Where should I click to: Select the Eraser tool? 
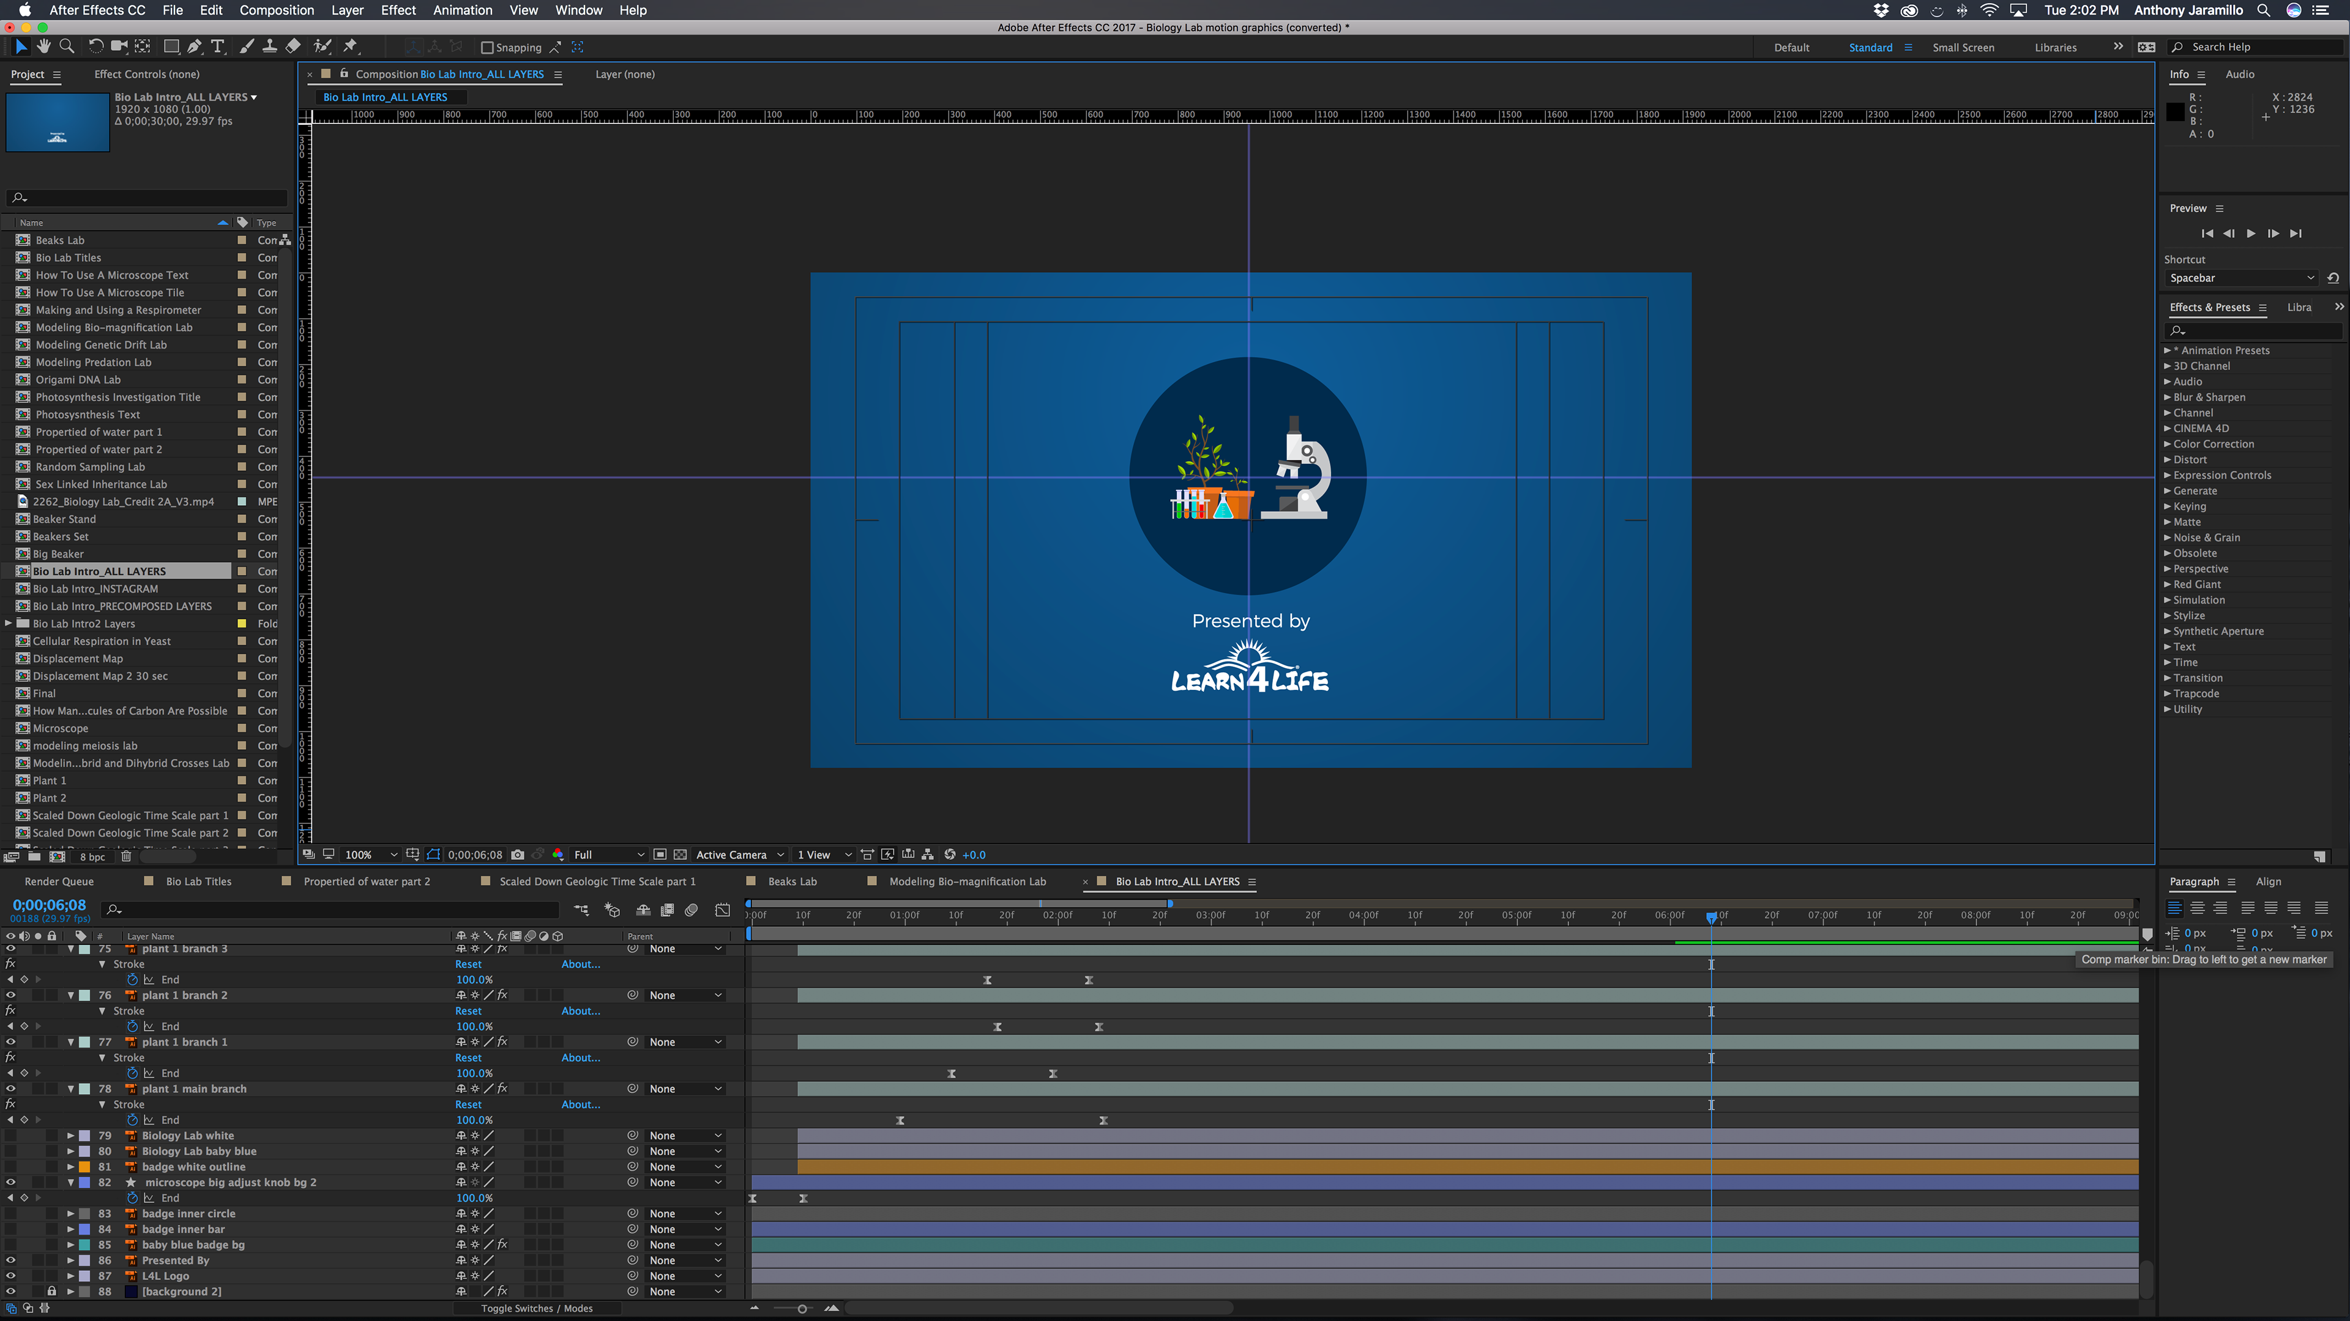point(293,46)
